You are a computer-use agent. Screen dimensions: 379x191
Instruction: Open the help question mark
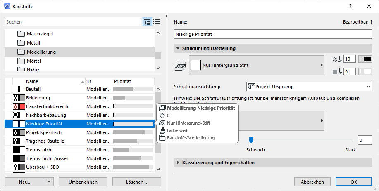pos(350,6)
